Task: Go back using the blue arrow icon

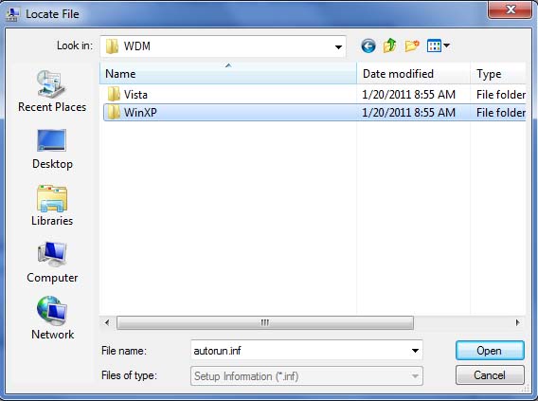Action: coord(368,46)
